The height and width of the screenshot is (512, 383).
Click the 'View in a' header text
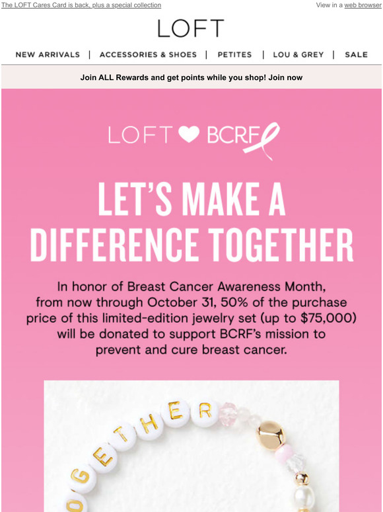click(330, 5)
